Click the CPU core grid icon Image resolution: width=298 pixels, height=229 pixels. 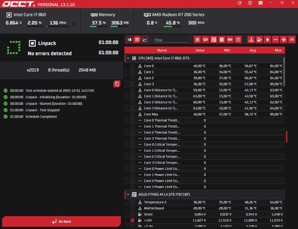click(74, 24)
